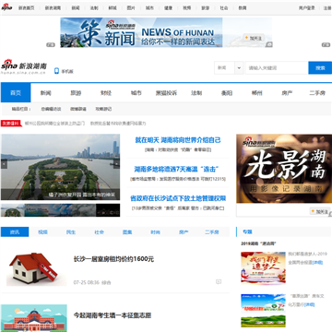The image size is (332, 332).
Task: Open 黑猫投诉 in main navigation
Action: (166, 93)
